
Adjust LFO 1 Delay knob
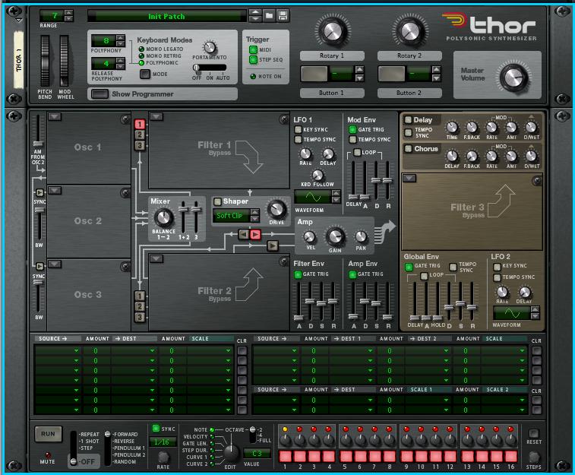coord(328,154)
